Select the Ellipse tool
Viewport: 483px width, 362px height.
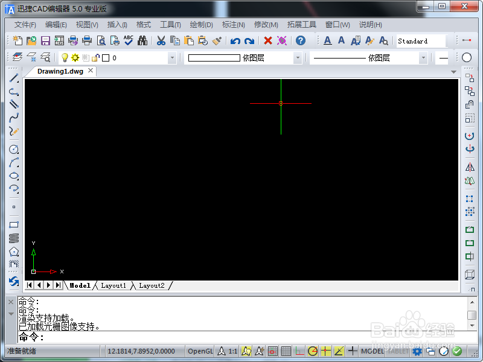[14, 176]
